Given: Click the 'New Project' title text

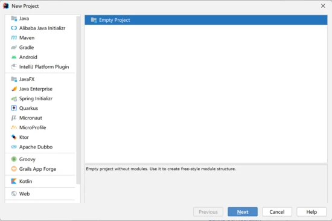Looking at the screenshot, I should pos(25,6).
